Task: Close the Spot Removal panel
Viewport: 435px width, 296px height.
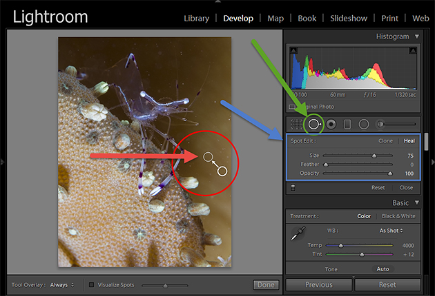Action: click(406, 187)
